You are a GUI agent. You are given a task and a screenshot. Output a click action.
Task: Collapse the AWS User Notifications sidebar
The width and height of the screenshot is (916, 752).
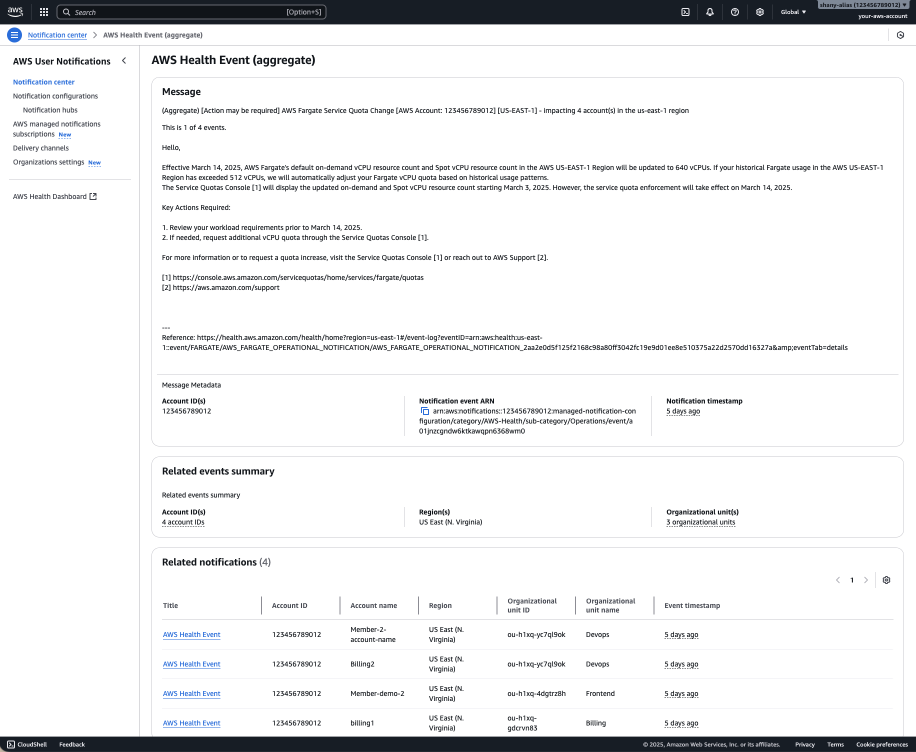click(x=124, y=60)
